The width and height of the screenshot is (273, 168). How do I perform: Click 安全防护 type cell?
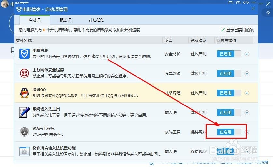[173, 54]
